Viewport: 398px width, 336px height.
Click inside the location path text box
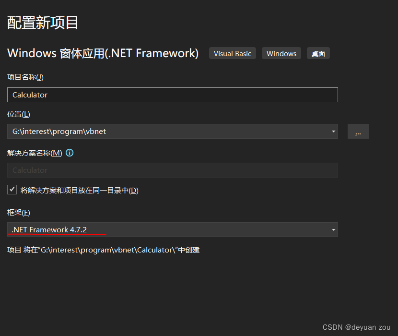[x=144, y=131]
